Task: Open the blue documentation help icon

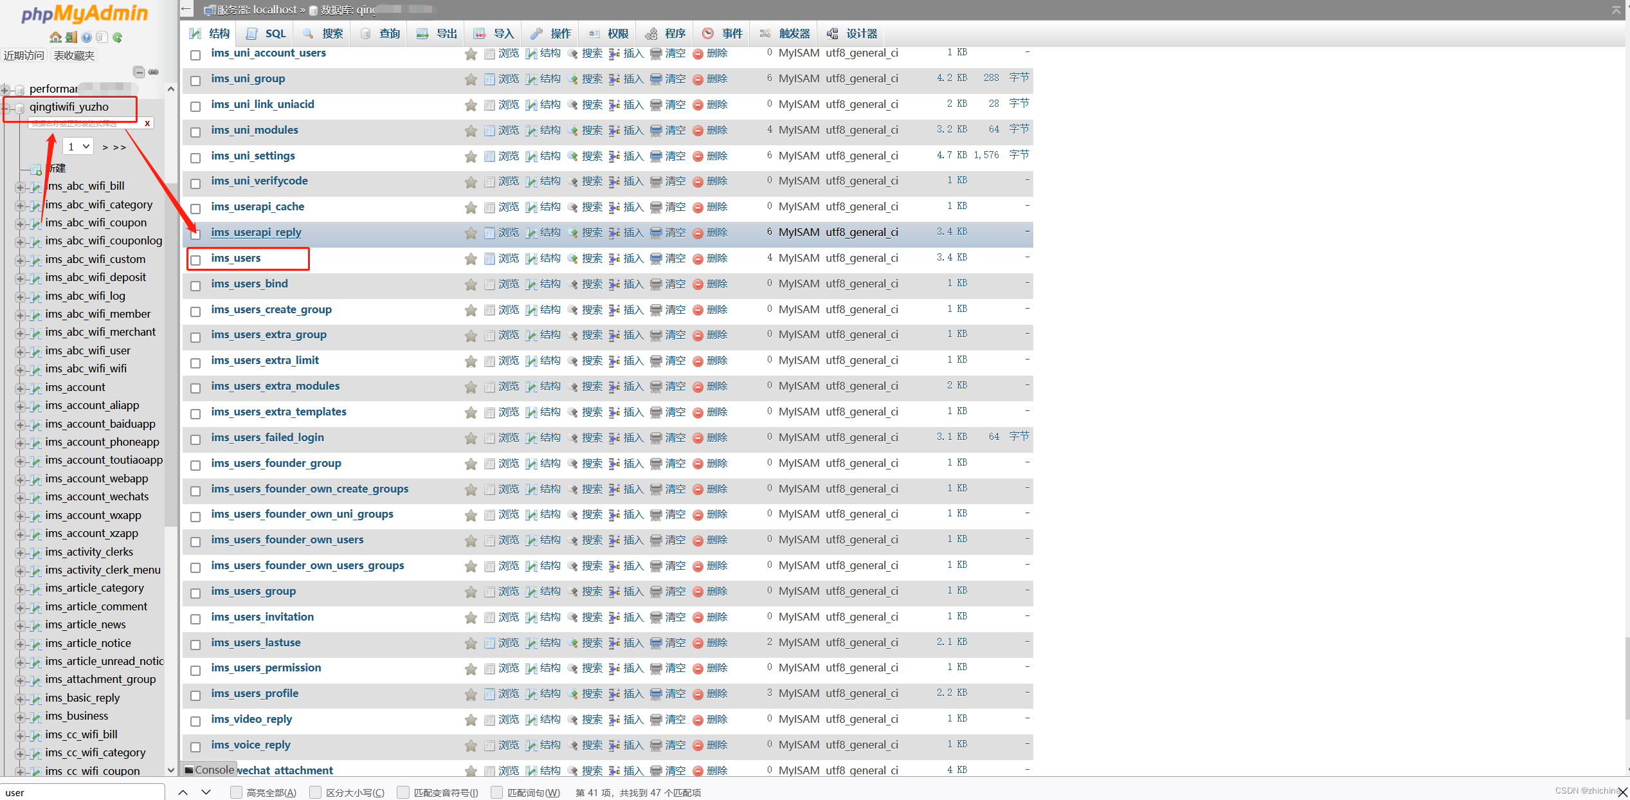Action: pos(87,37)
